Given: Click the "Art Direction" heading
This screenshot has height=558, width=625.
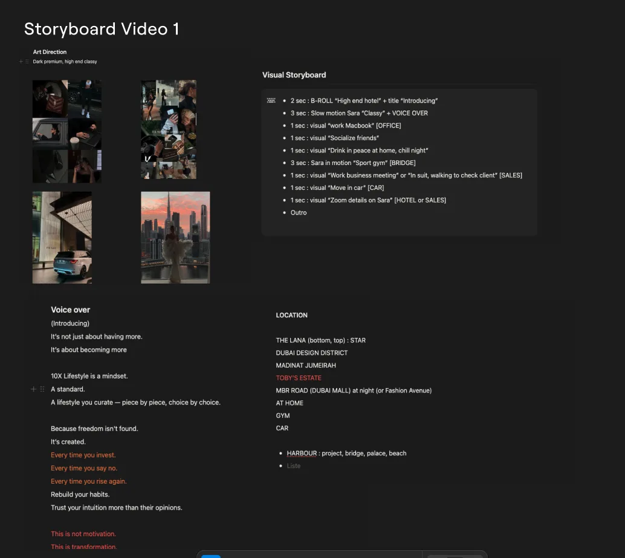Looking at the screenshot, I should click(x=50, y=52).
